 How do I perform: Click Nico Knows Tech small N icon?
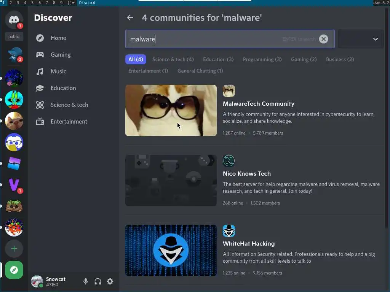click(x=229, y=161)
